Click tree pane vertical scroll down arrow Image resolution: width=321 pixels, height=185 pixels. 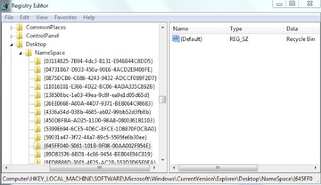point(163,160)
